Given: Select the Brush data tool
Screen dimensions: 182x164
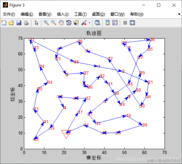Looking at the screenshot, I should click(84, 23).
